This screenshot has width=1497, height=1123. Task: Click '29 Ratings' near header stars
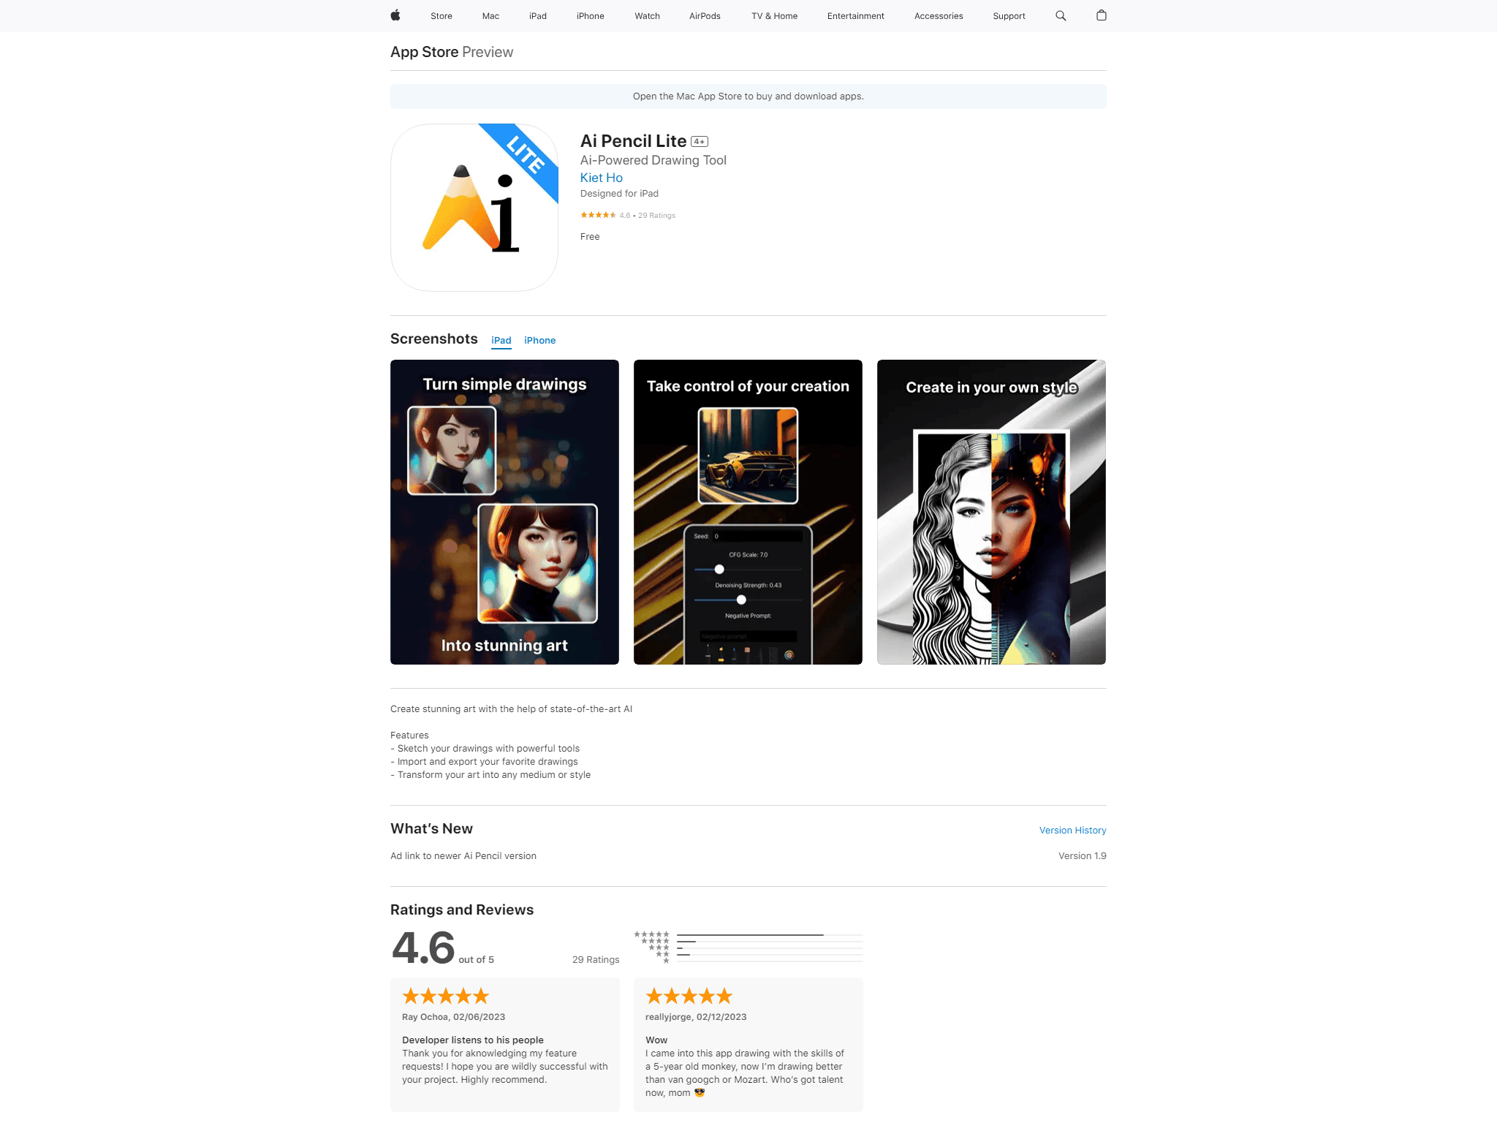(x=656, y=216)
